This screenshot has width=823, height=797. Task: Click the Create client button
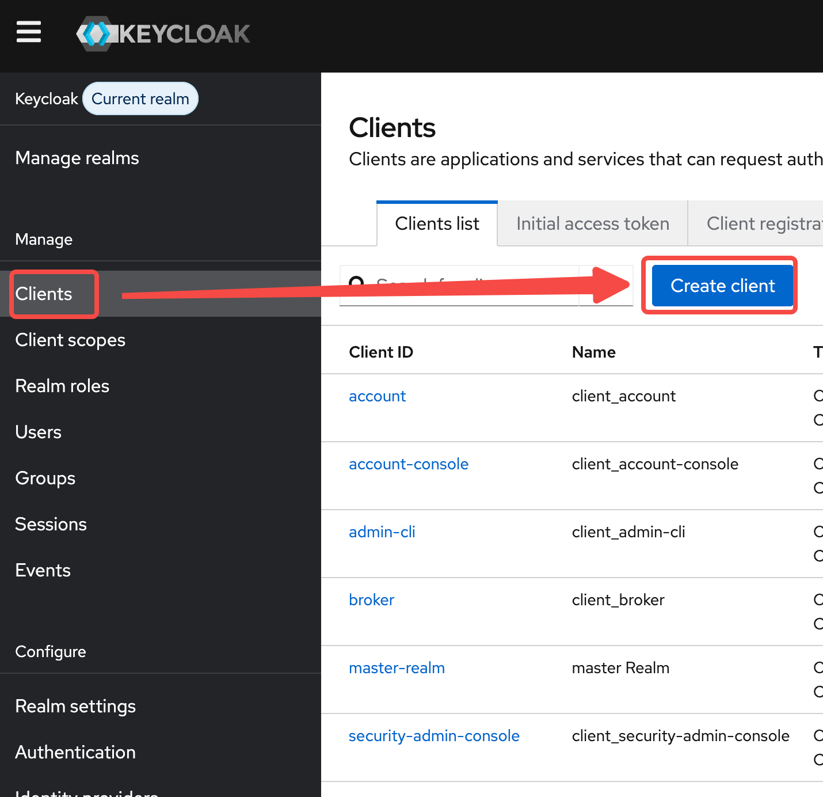click(x=723, y=286)
